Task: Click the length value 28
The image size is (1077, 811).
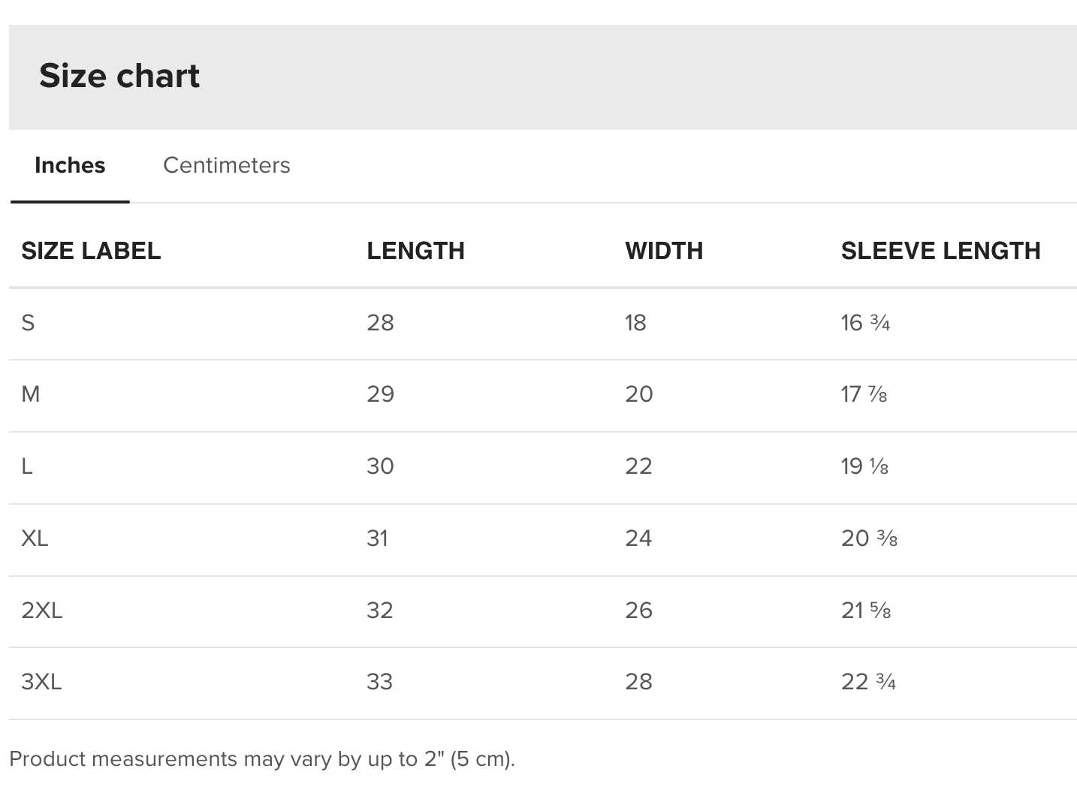Action: coord(380,323)
